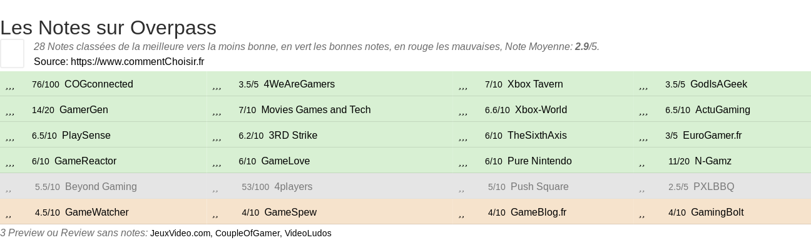Open the Movies Games and Tech review
The height and width of the screenshot is (240, 811).
coord(316,110)
